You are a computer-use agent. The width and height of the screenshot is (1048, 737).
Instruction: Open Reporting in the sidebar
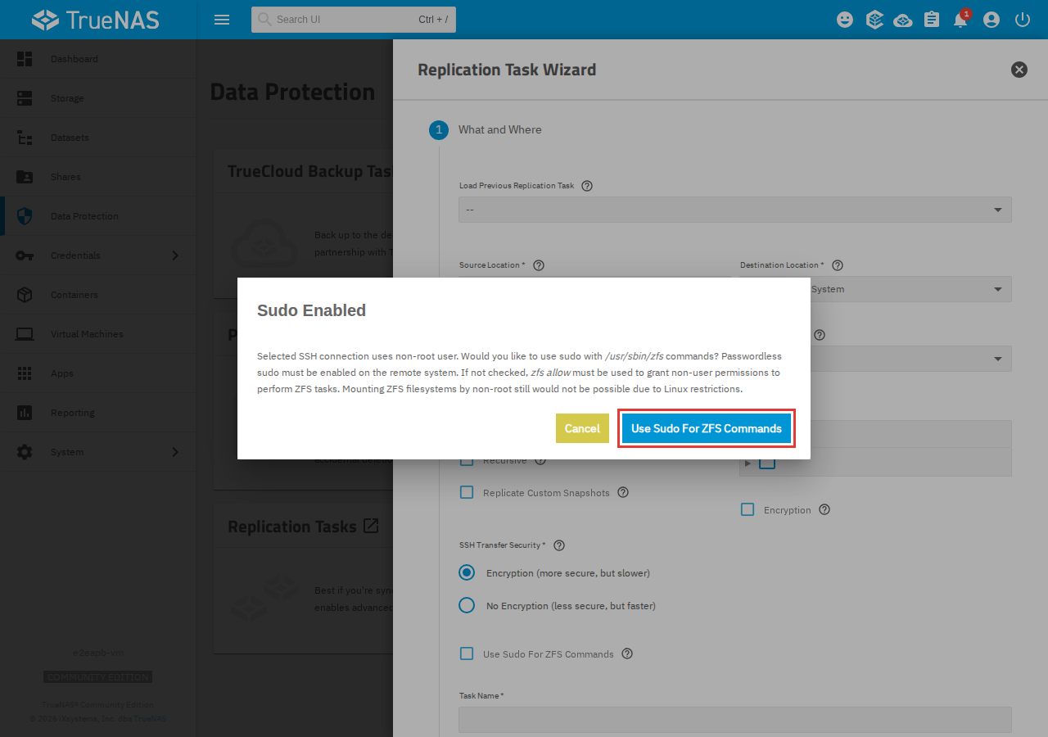tap(98, 413)
